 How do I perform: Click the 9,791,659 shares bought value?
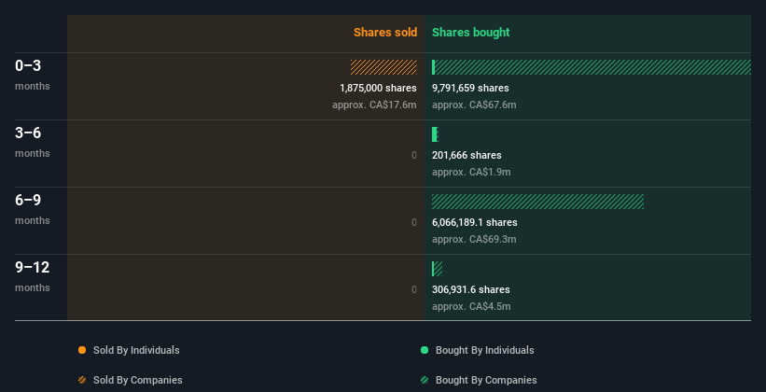tap(470, 88)
